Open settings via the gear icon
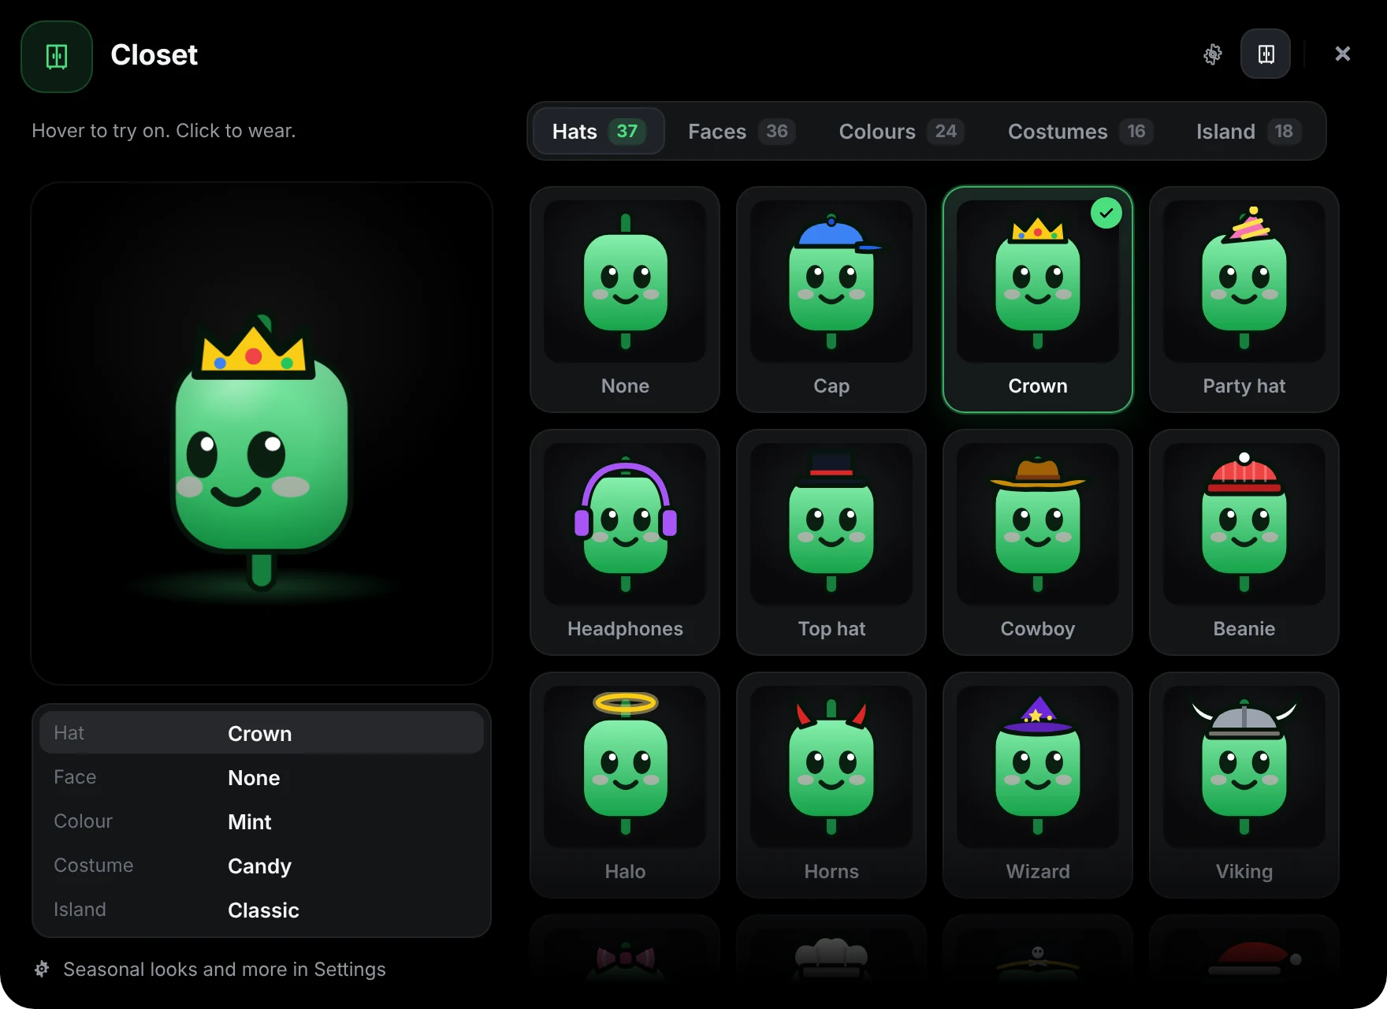 pos(1212,54)
